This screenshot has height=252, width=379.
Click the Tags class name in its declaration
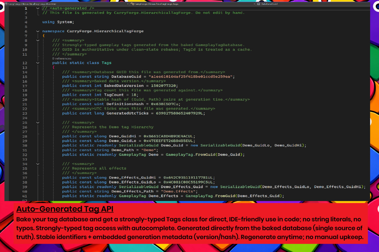(106, 63)
